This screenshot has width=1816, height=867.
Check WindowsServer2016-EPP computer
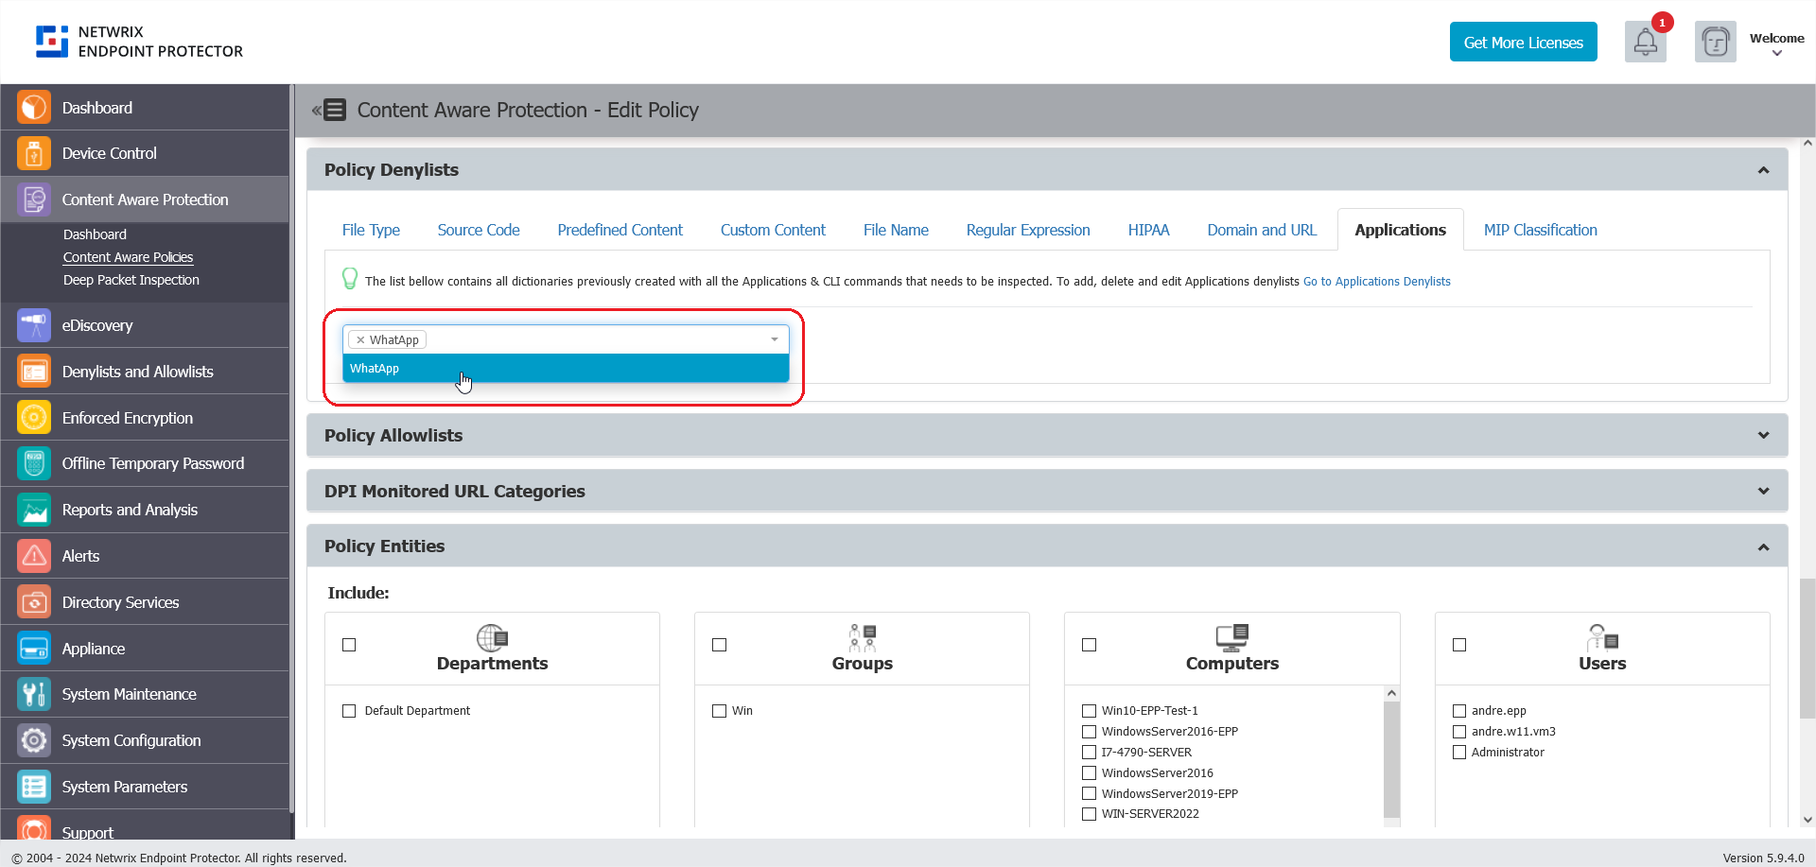[x=1089, y=731]
